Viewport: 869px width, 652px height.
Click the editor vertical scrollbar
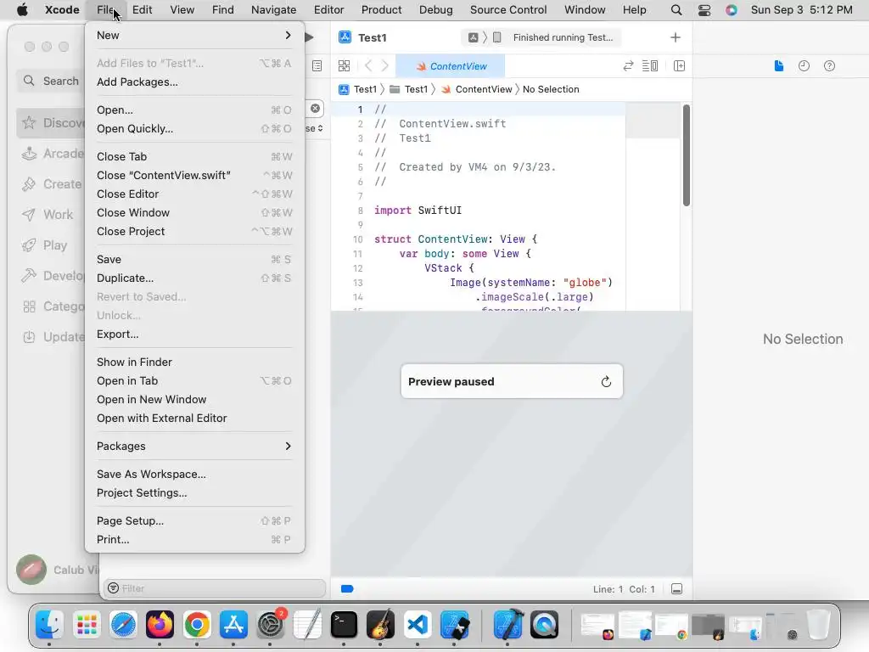click(686, 155)
